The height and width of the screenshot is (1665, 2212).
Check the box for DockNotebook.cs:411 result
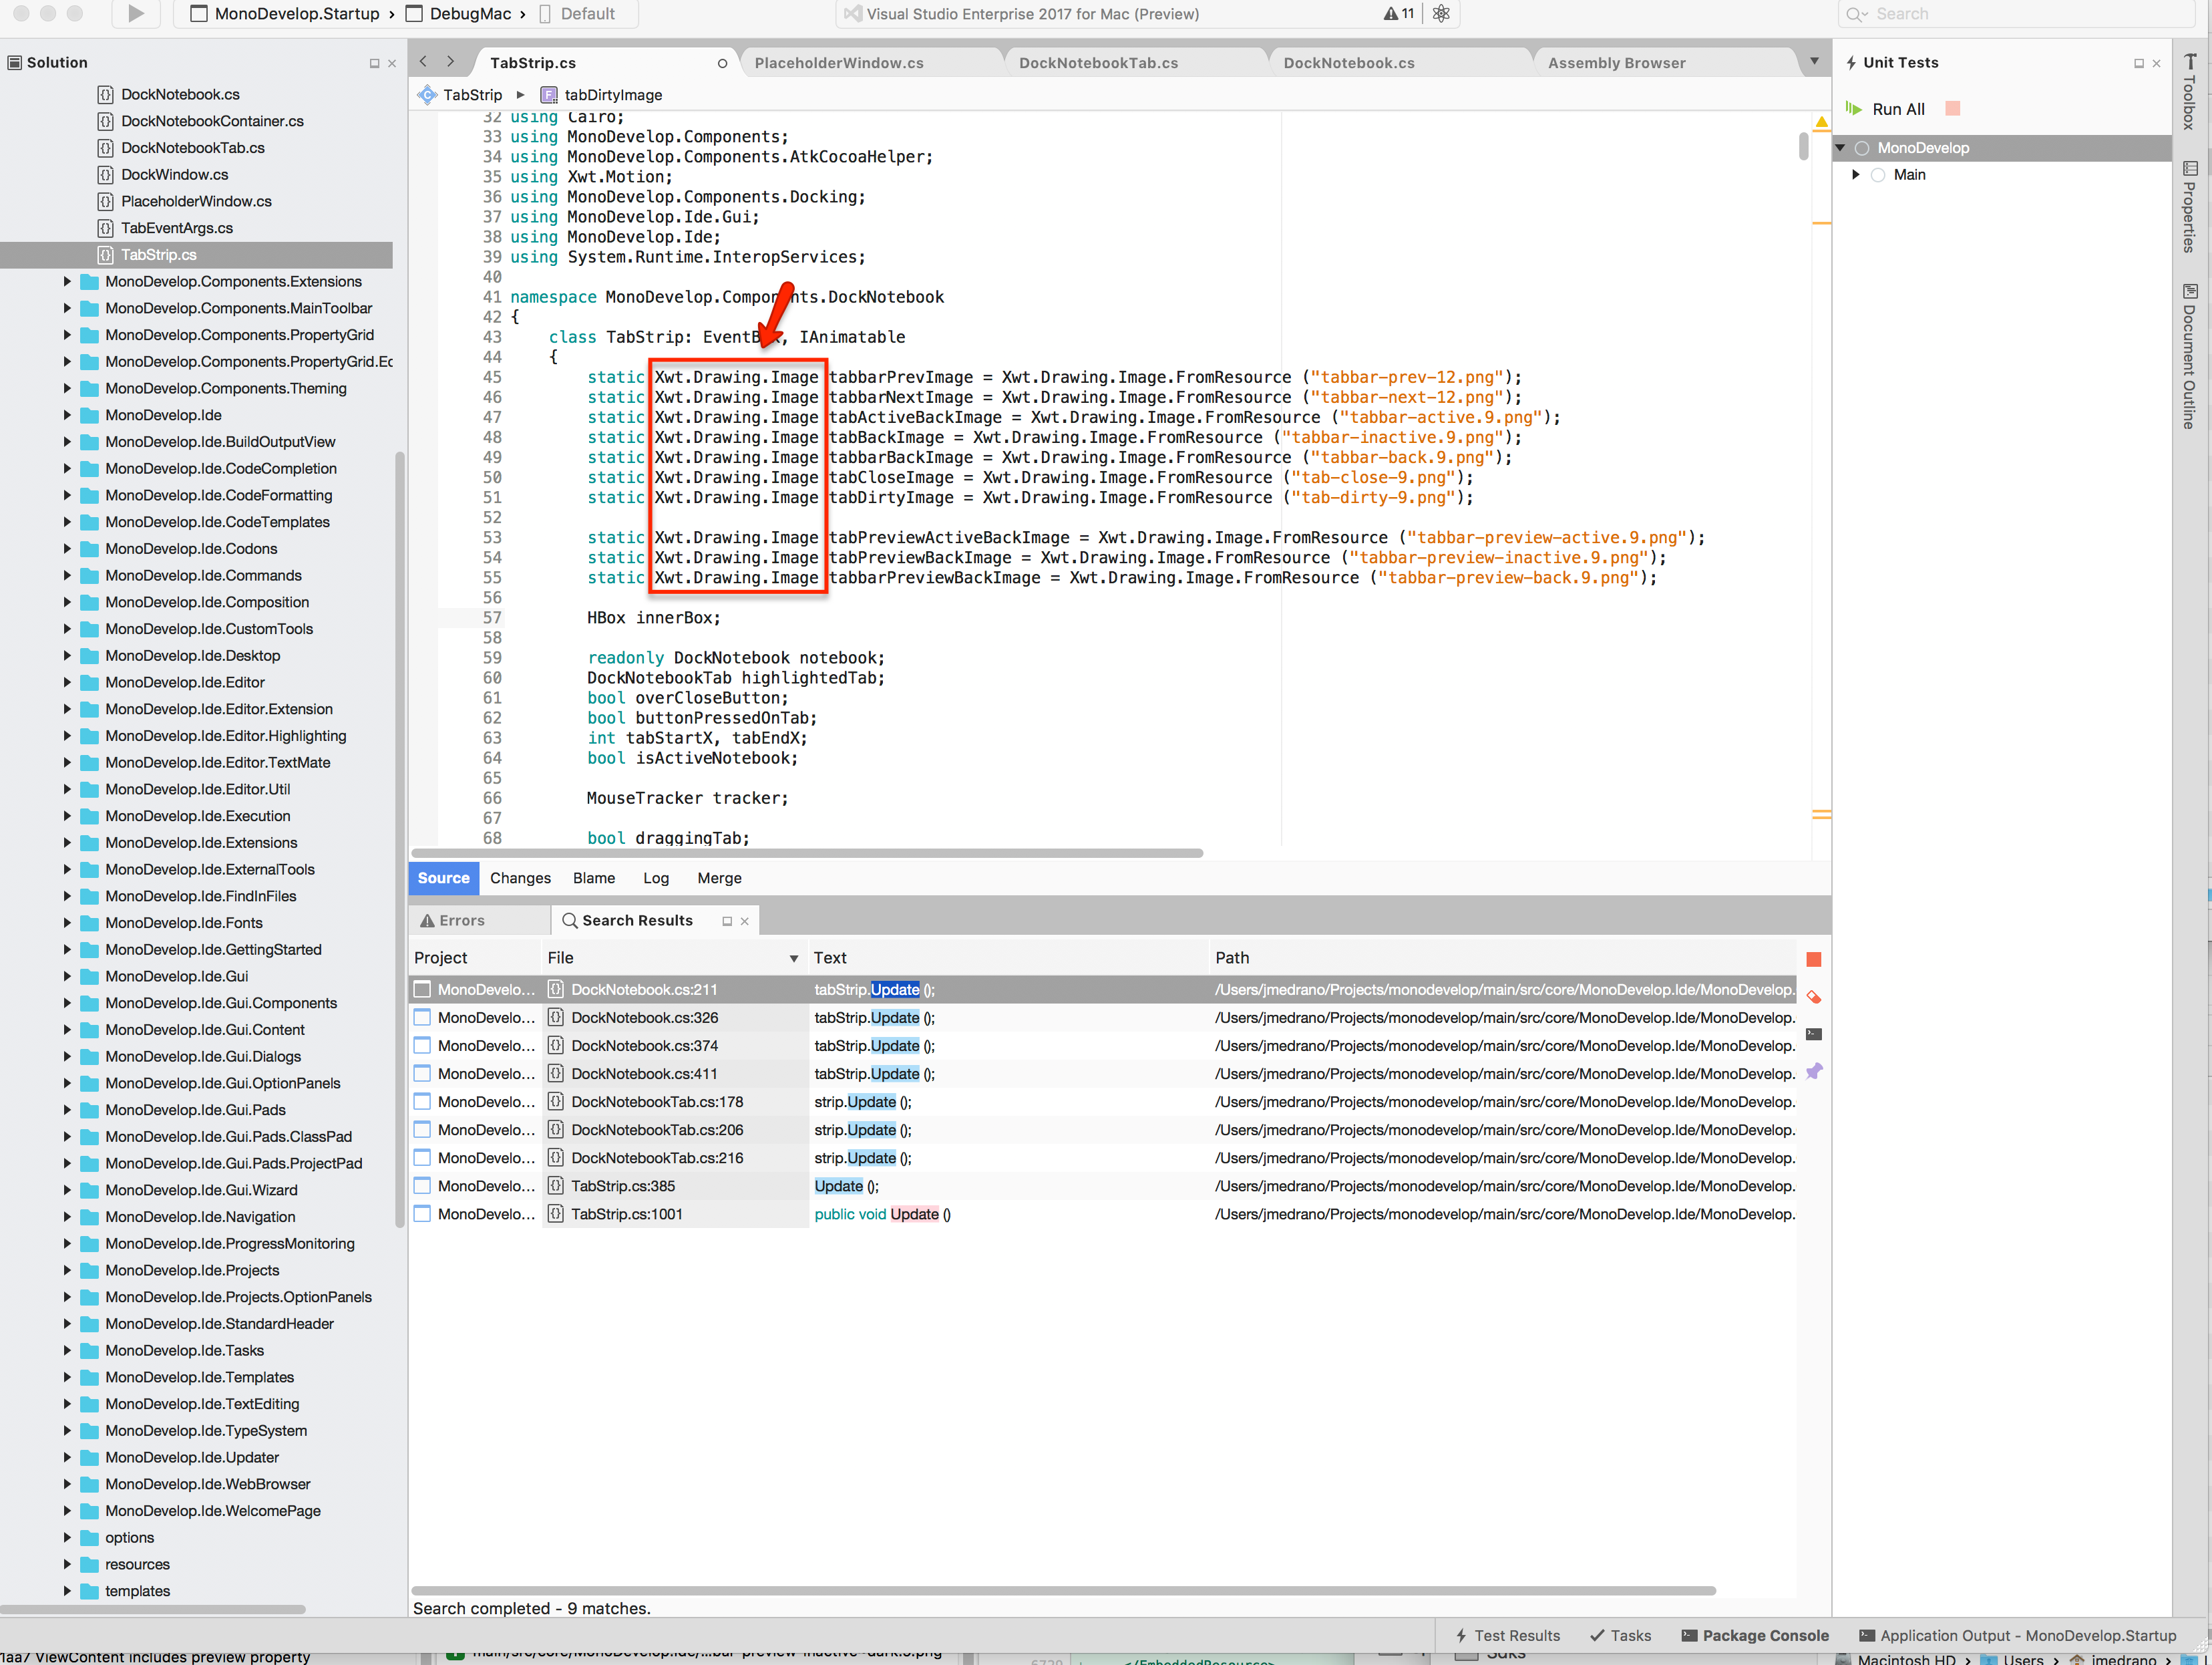(x=422, y=1074)
